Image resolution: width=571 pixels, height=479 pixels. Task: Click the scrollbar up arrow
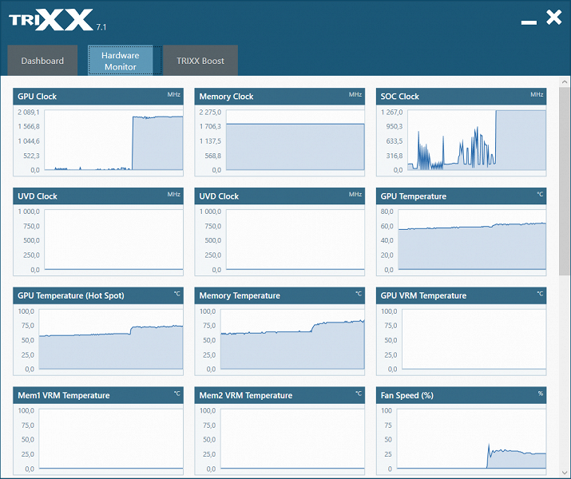pos(565,82)
